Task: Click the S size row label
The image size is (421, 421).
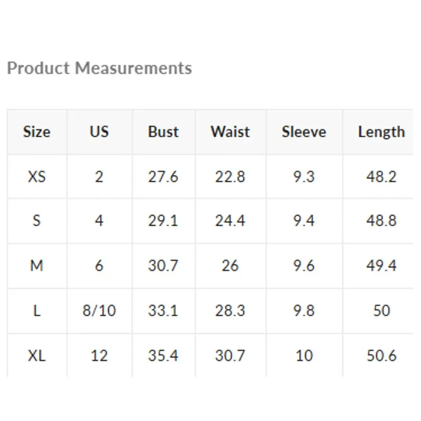Action: point(36,220)
